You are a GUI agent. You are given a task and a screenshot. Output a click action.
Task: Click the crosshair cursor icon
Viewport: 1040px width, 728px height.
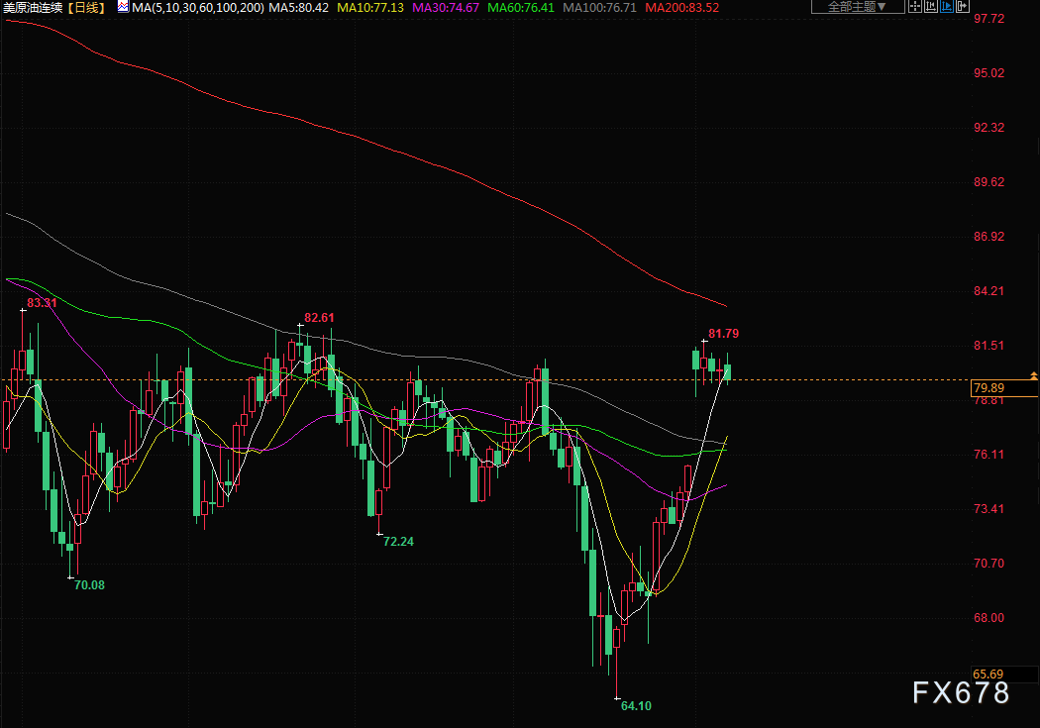pos(914,7)
